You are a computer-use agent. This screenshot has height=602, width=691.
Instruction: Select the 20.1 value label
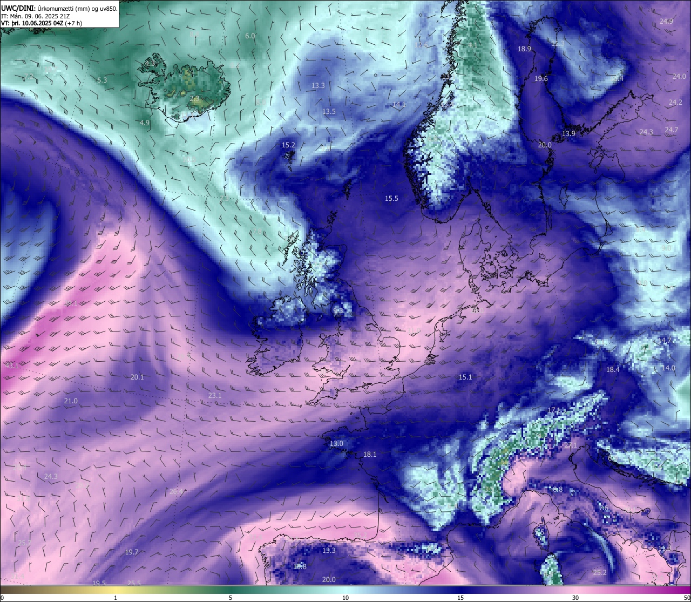click(137, 377)
